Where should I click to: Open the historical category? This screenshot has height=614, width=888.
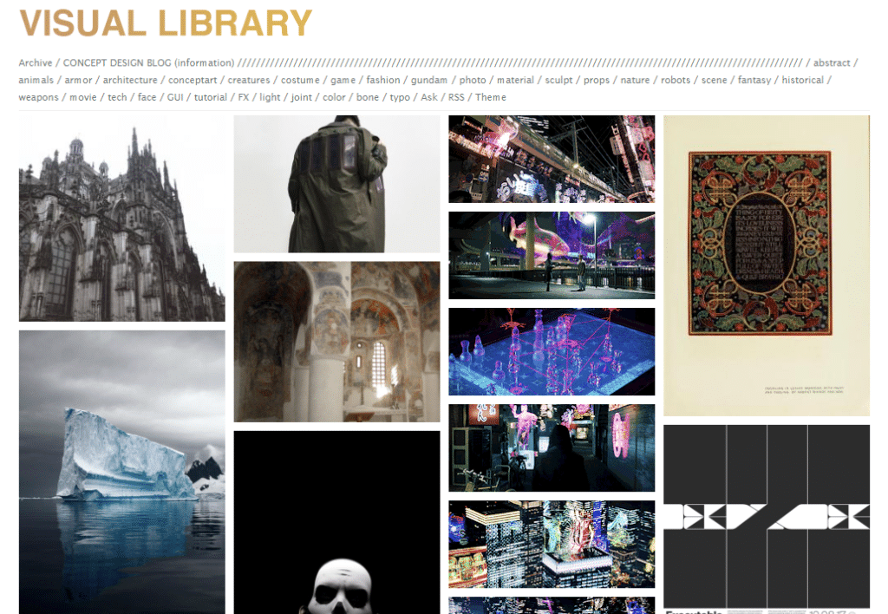point(802,80)
